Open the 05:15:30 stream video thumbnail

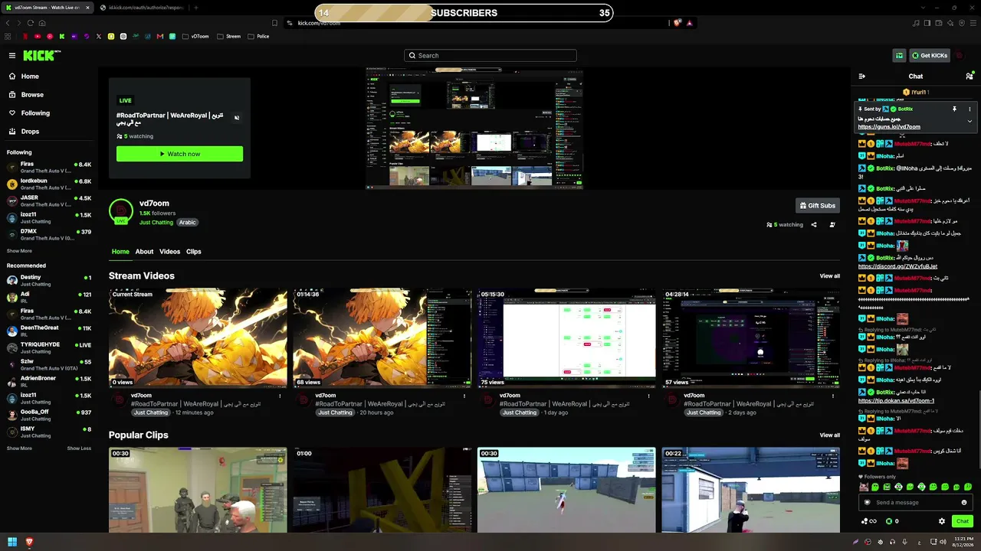566,337
